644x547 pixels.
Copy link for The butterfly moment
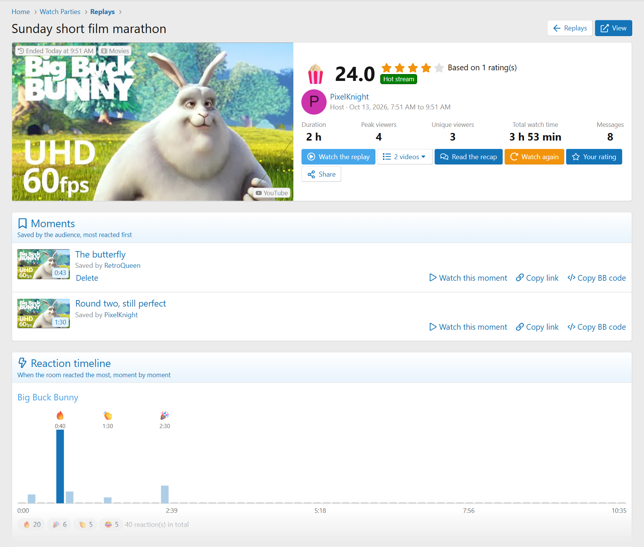pos(537,278)
